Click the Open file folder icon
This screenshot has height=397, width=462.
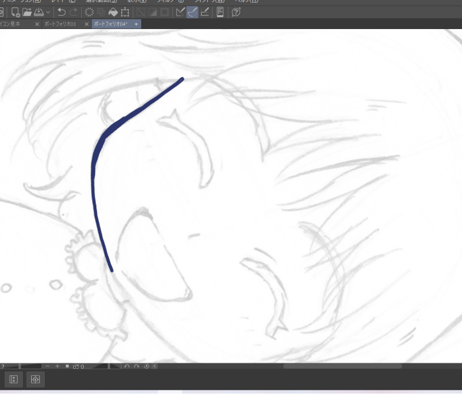click(27, 12)
